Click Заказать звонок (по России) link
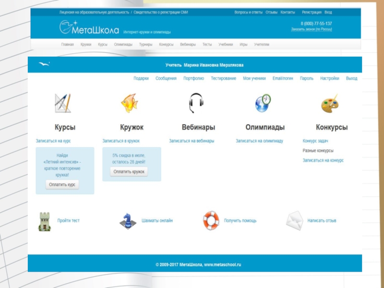 (312, 29)
